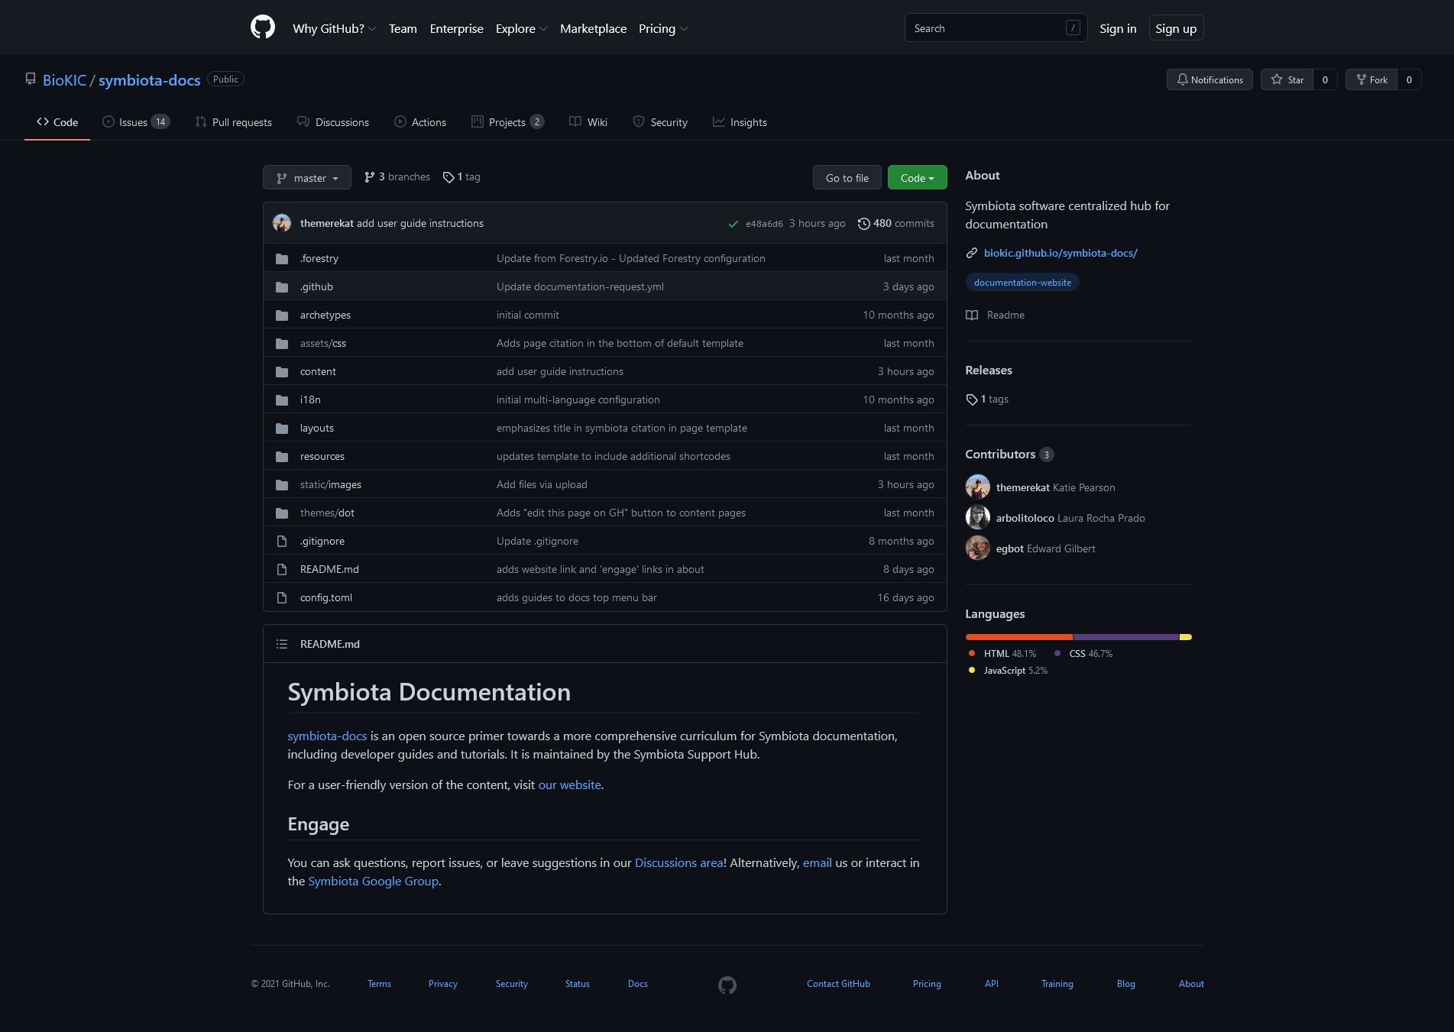1454x1032 pixels.
Task: Click the green commit status checkmark
Action: coord(733,224)
